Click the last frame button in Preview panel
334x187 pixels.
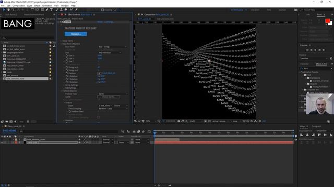(324, 50)
